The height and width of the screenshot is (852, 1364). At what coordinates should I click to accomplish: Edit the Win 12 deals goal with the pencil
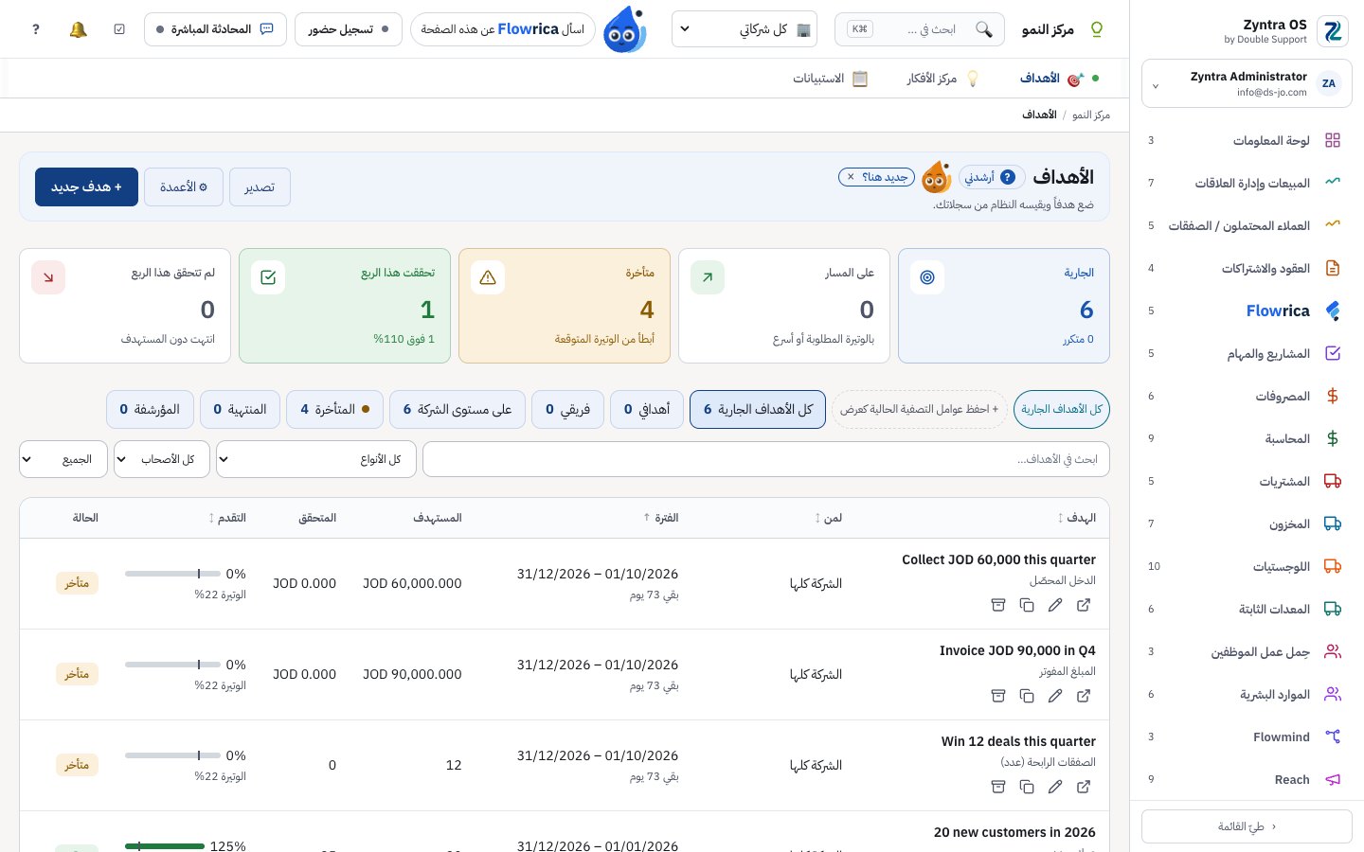[1055, 787]
